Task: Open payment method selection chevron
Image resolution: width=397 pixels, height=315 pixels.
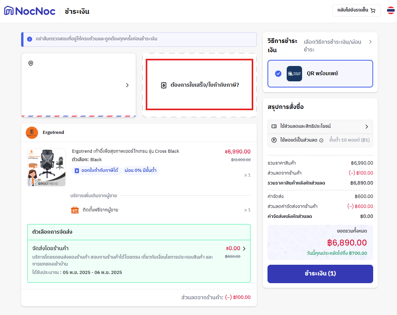Action: (x=370, y=42)
